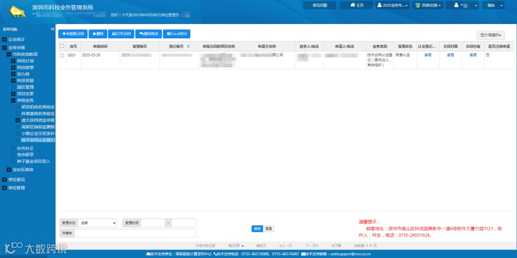Click the 受理状态 column header
This screenshot has width=517, height=258.
pyautogui.click(x=405, y=46)
